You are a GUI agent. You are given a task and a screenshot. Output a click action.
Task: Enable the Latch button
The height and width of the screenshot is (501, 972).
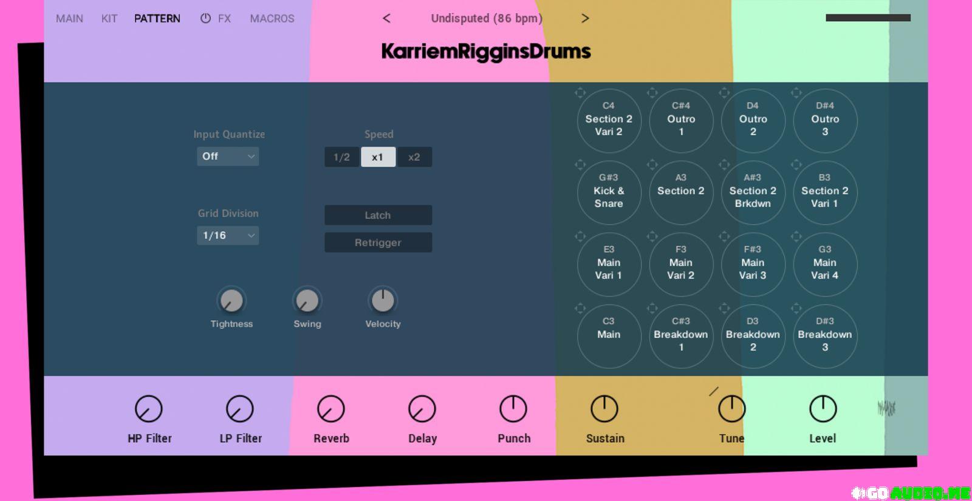coord(378,215)
